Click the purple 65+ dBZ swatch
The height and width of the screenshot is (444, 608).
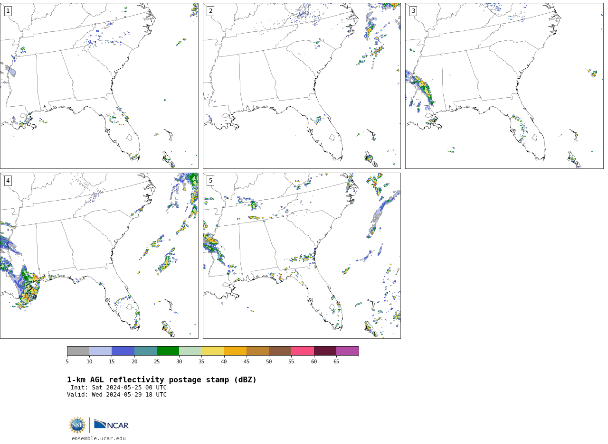(x=347, y=351)
